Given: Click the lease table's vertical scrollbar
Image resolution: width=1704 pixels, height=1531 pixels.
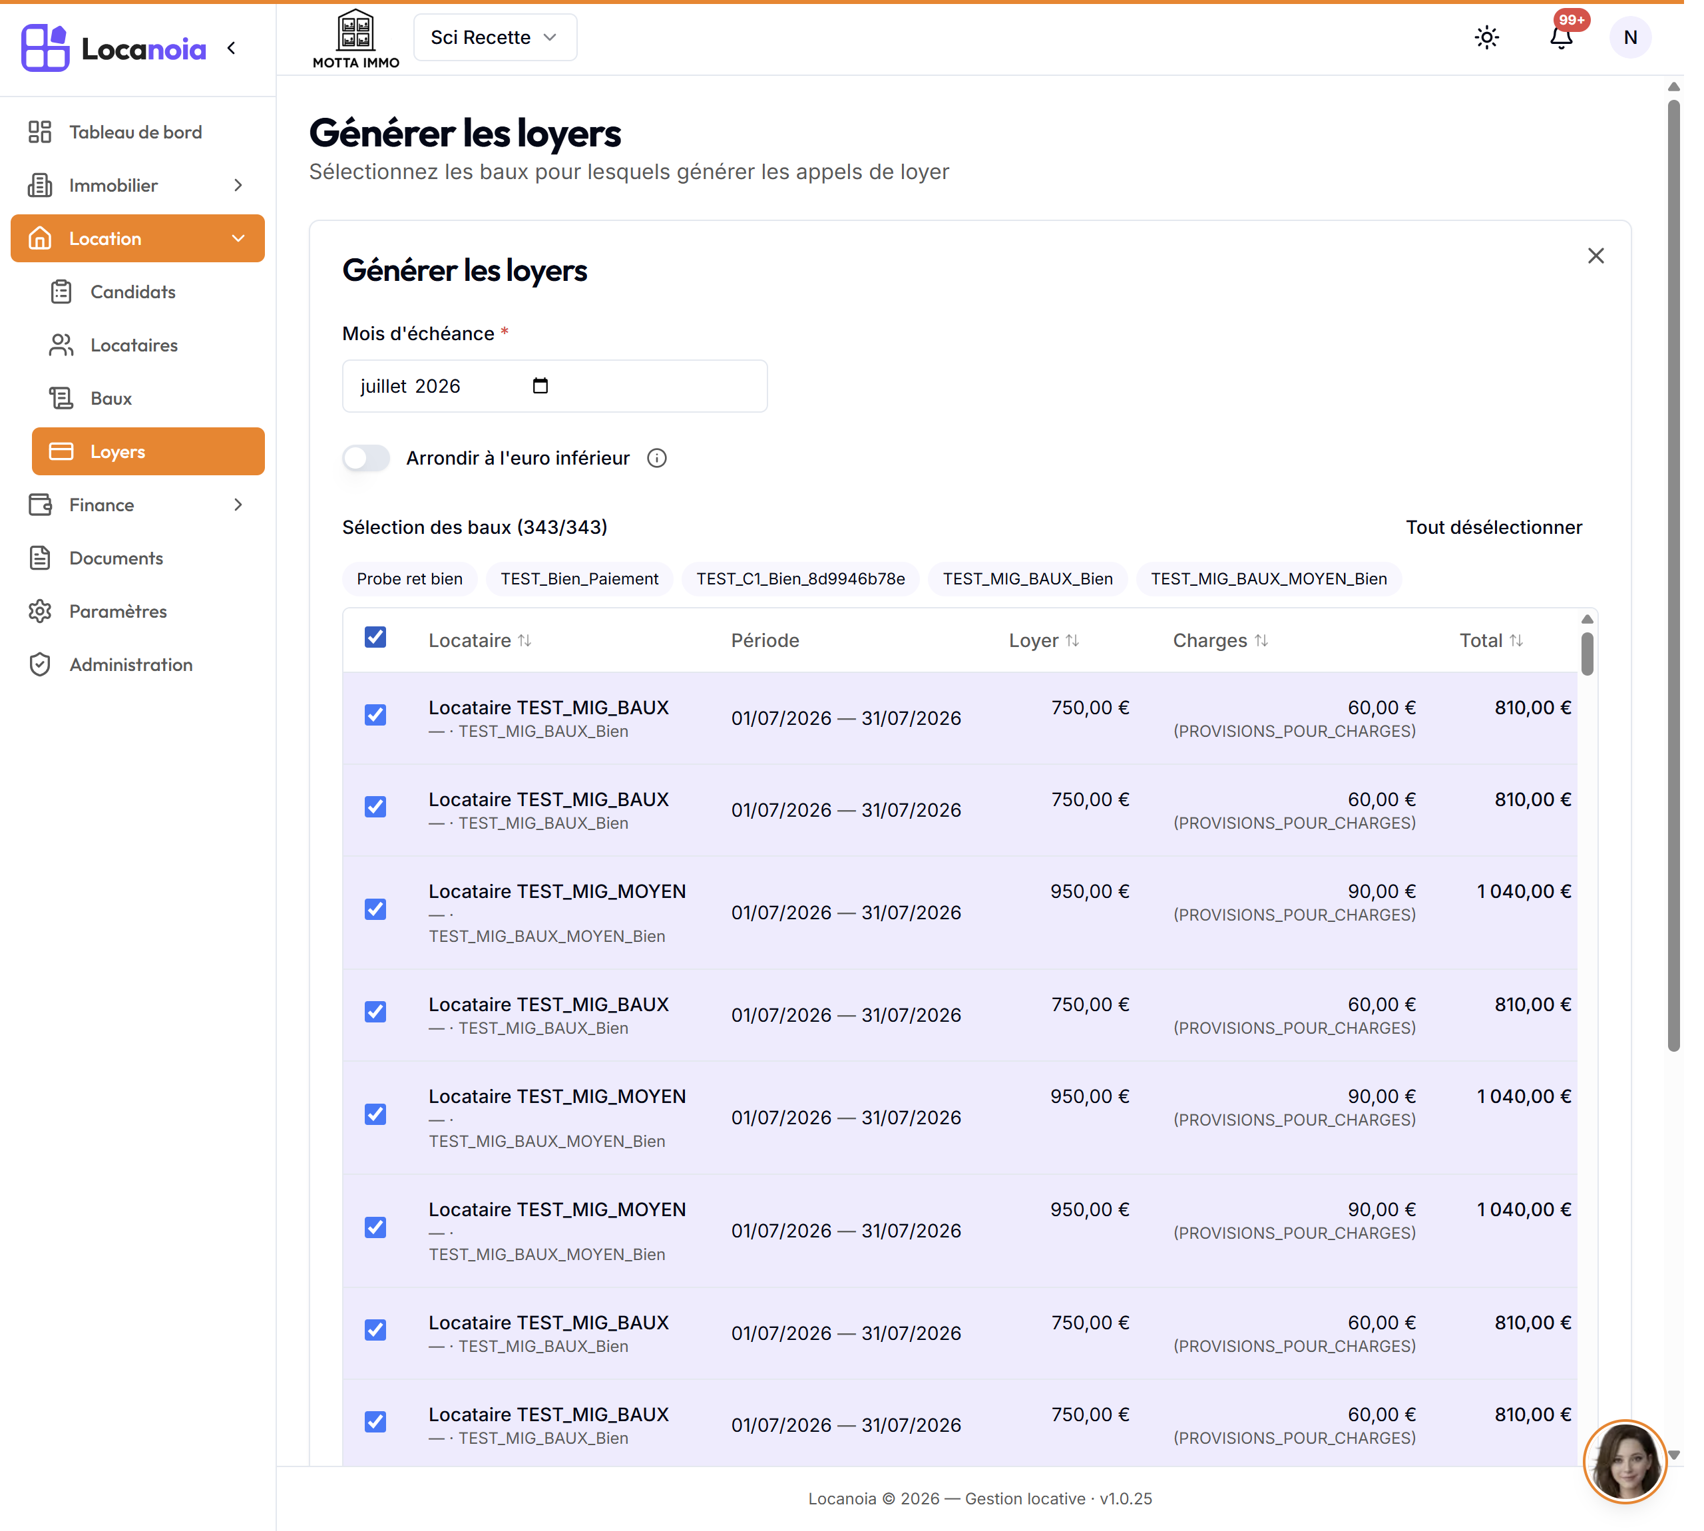Looking at the screenshot, I should 1587,654.
